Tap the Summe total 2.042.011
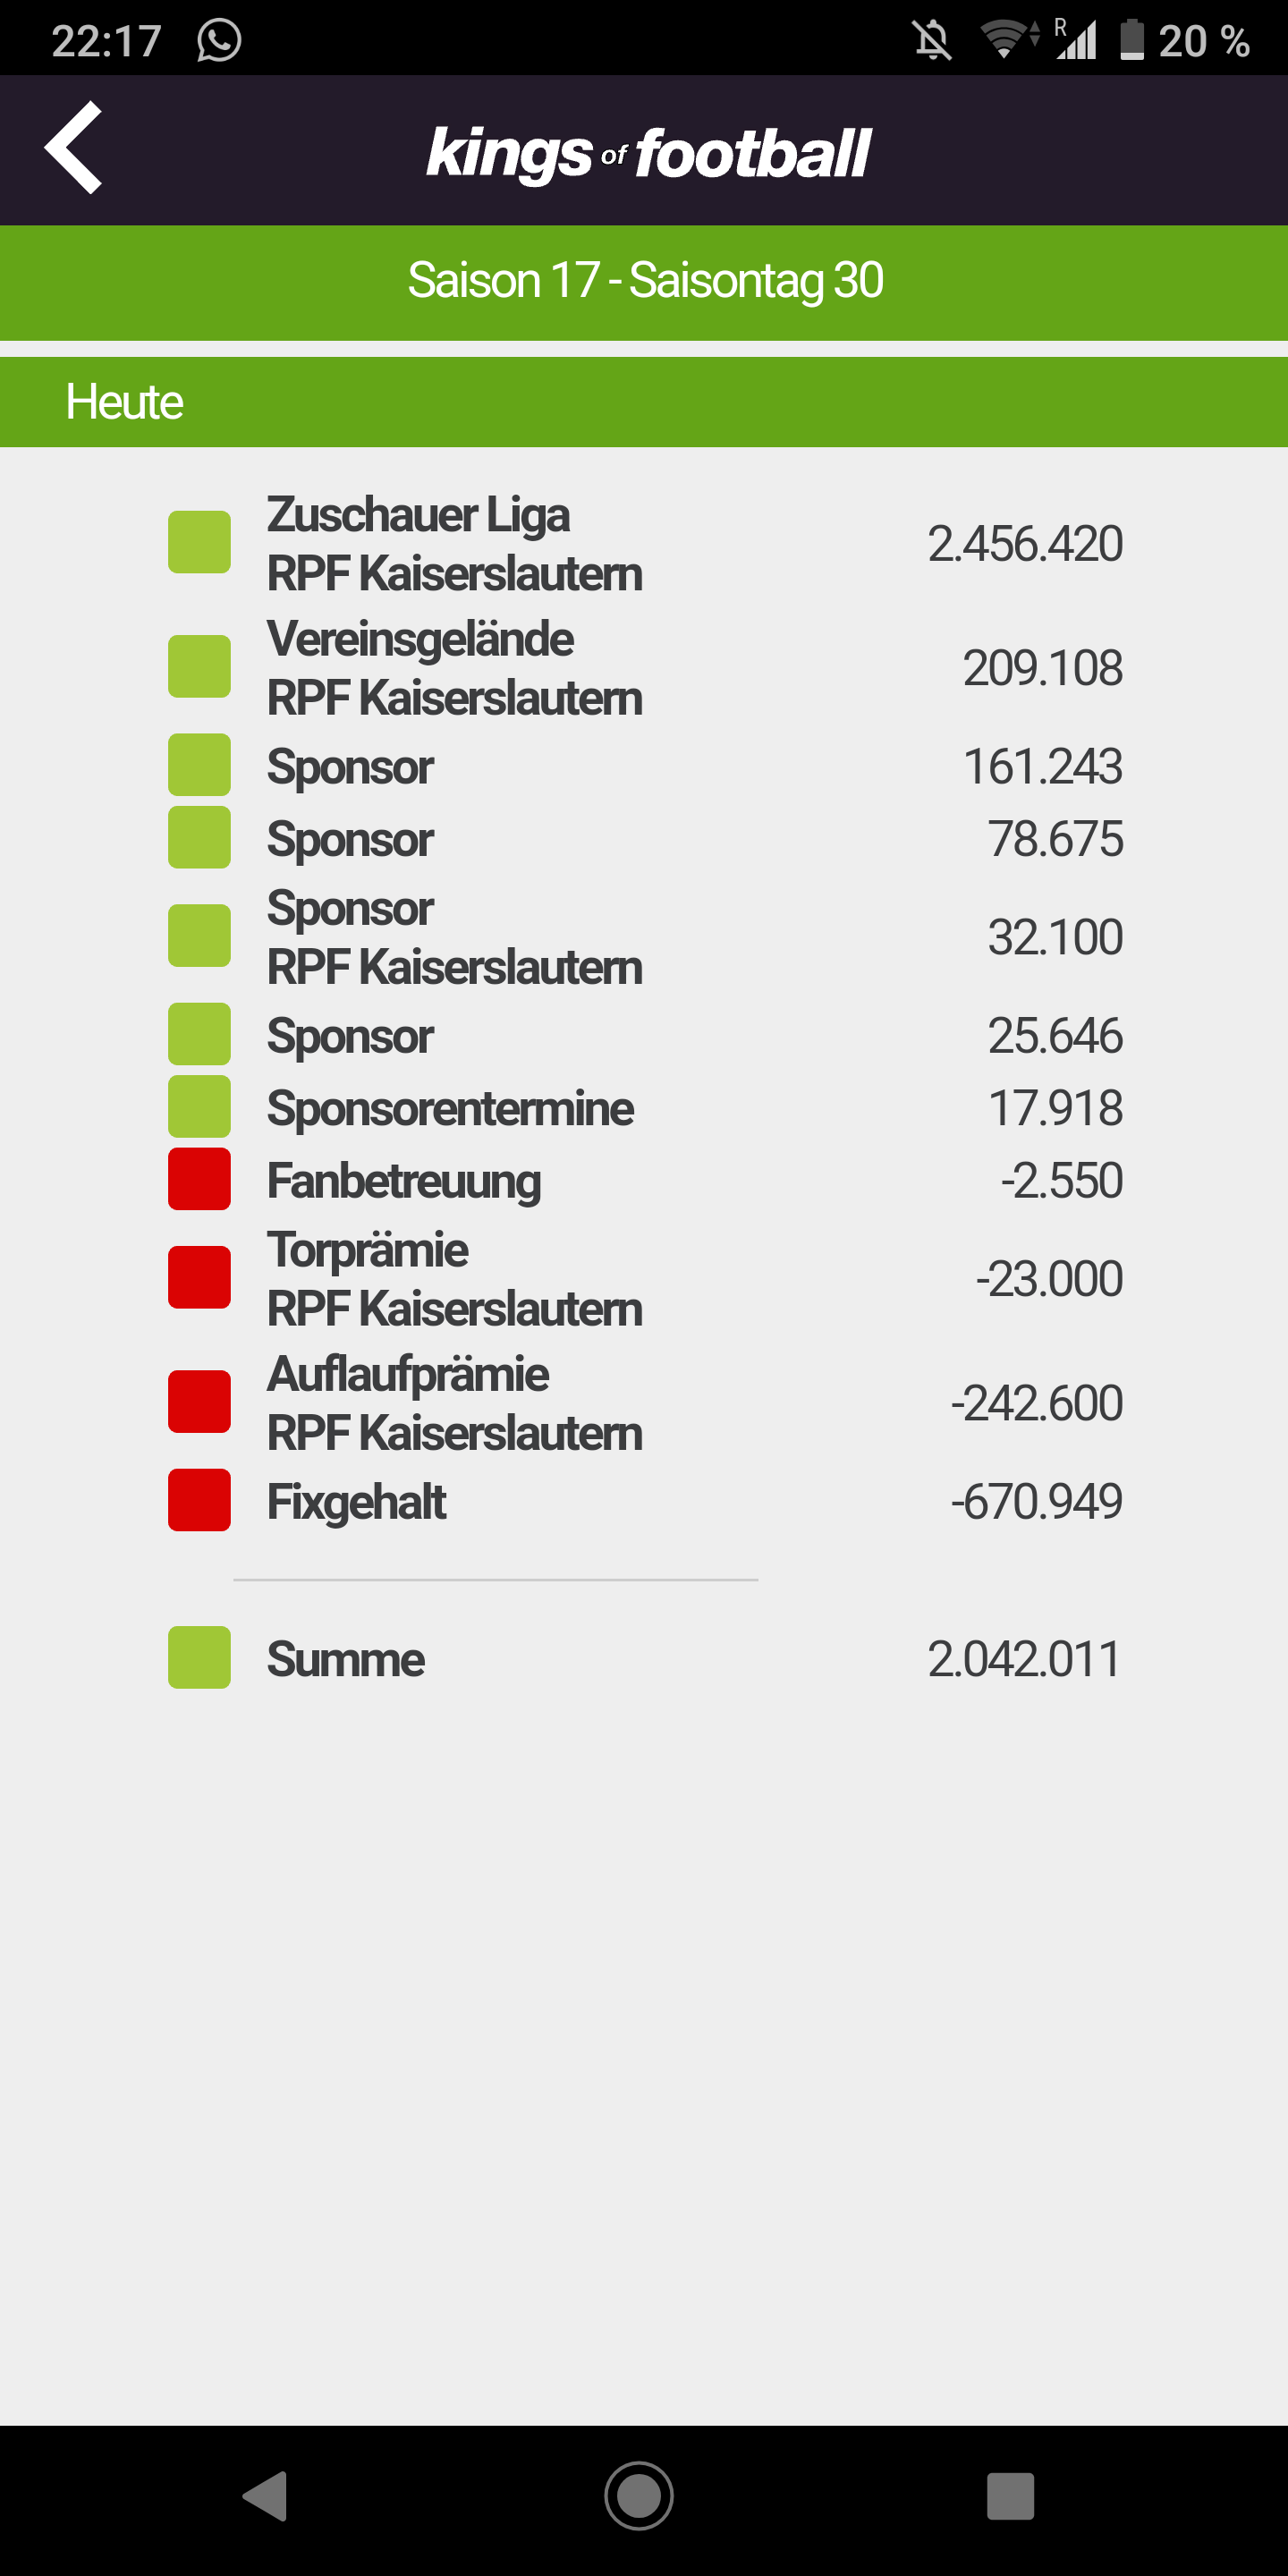 tap(1024, 1659)
